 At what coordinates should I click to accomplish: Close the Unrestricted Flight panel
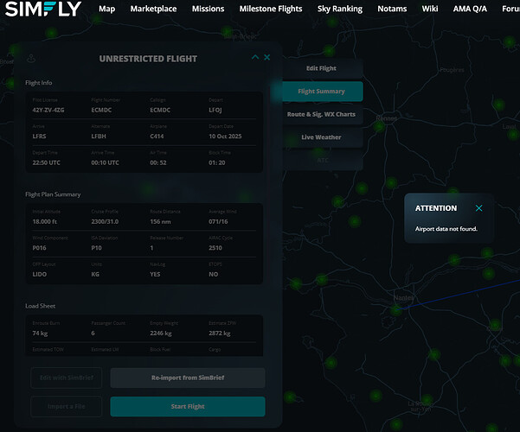tap(267, 57)
